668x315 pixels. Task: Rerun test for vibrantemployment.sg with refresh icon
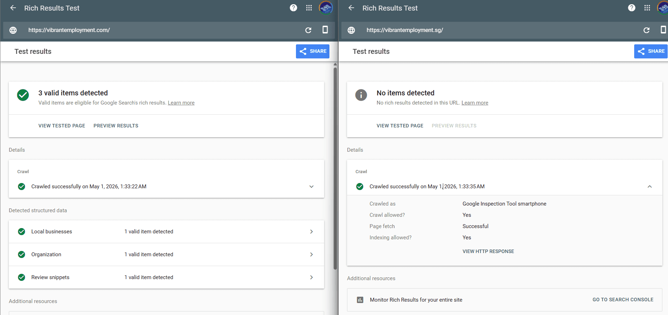click(647, 30)
